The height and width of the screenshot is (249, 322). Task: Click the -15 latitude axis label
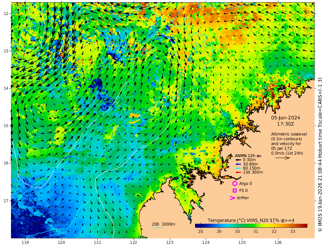click(5, 126)
